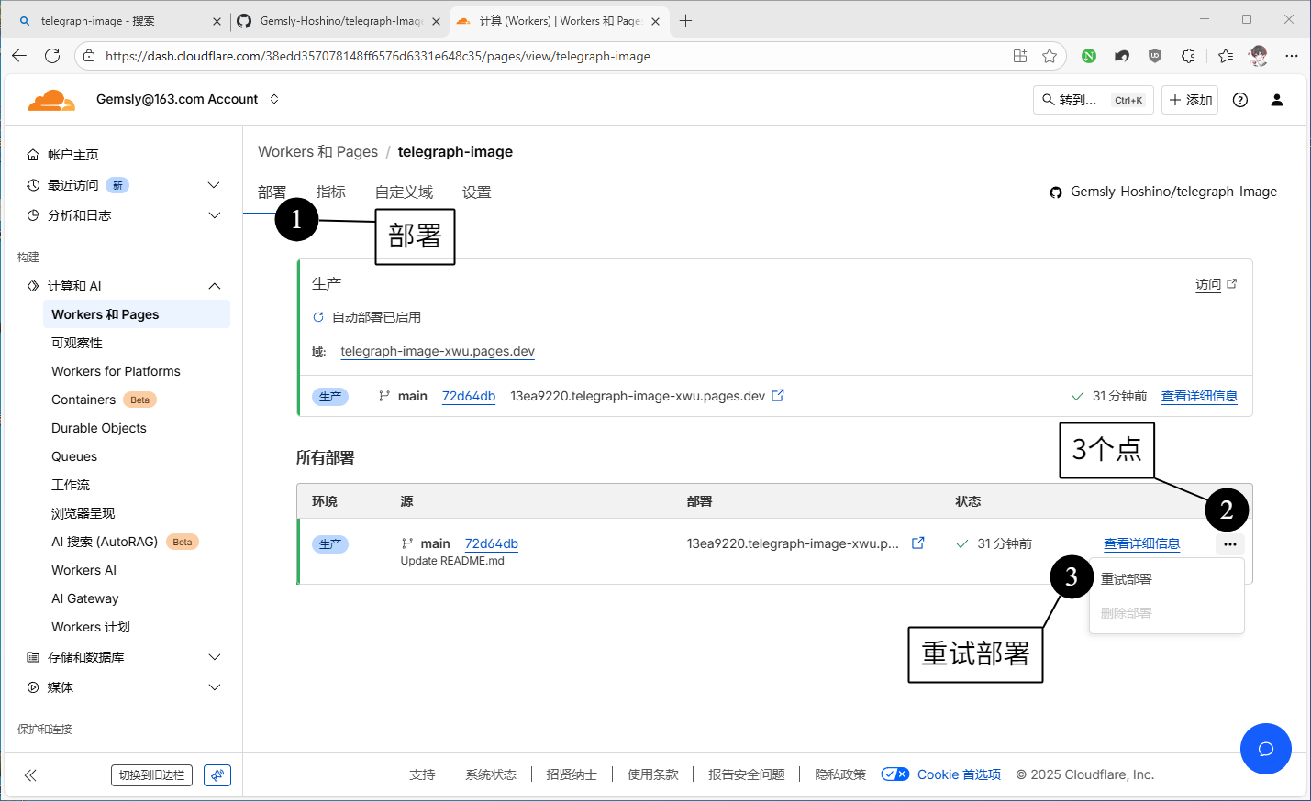Click the 切换到旧边栏 button
This screenshot has width=1311, height=801.
click(151, 775)
